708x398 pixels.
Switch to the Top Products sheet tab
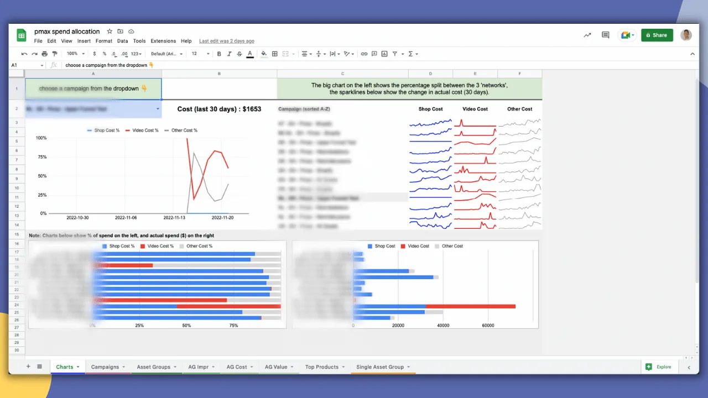pyautogui.click(x=322, y=367)
